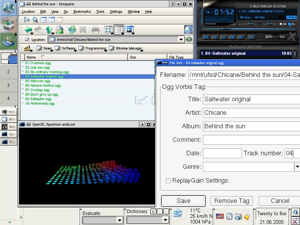Click the weather applet cloud icon

pyautogui.click(x=178, y=213)
